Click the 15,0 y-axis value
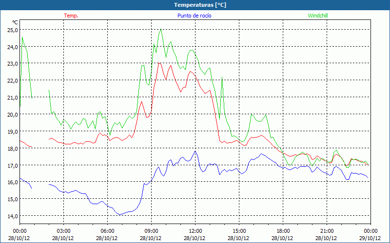Image resolution: width=390 pixels, height=243 pixels. pos(13,199)
